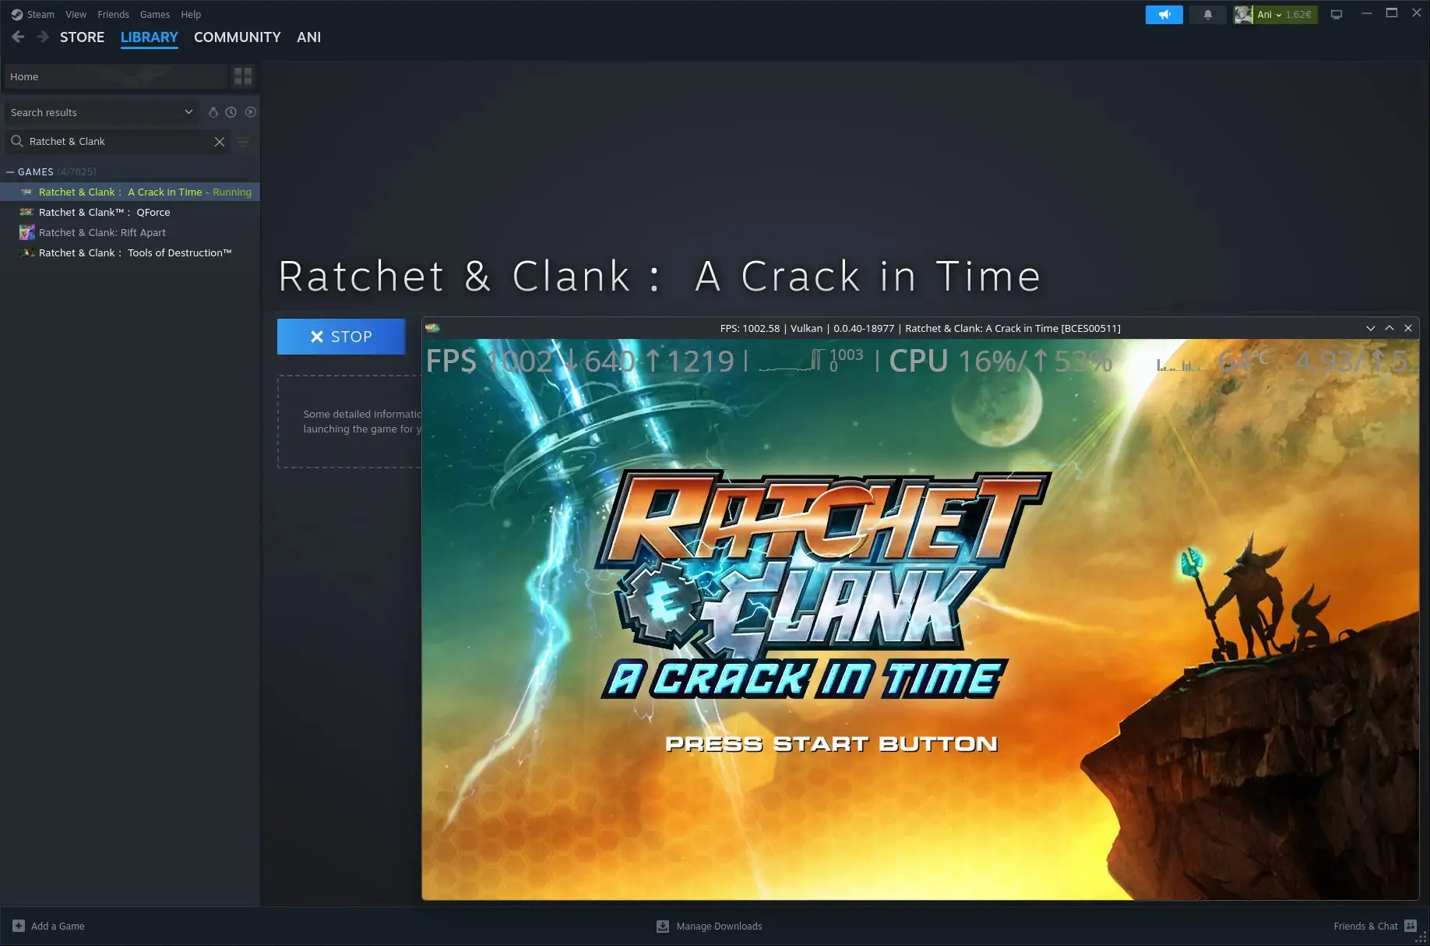Toggle the Linux penguin filter
The width and height of the screenshot is (1430, 946).
[x=213, y=112]
